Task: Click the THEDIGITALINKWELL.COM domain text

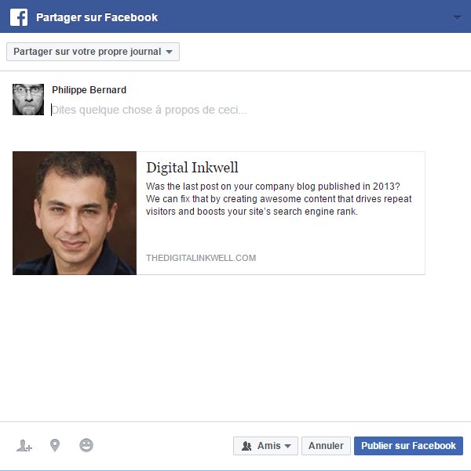Action: [x=201, y=258]
